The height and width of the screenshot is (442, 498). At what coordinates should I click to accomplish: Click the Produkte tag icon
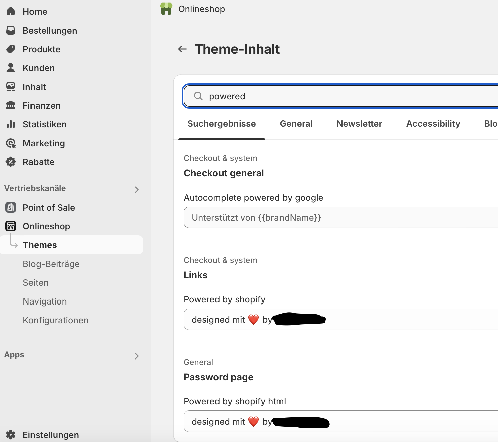[x=11, y=49]
